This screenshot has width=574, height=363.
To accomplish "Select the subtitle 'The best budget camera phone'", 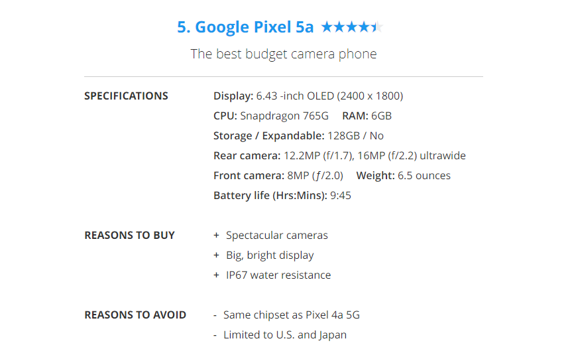I will point(284,54).
